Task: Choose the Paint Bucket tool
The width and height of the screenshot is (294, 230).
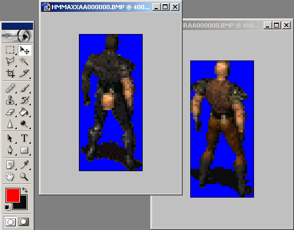Action: pyautogui.click(x=24, y=112)
